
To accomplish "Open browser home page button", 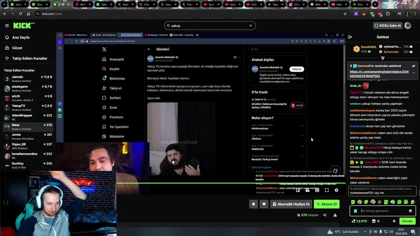I will [28, 14].
